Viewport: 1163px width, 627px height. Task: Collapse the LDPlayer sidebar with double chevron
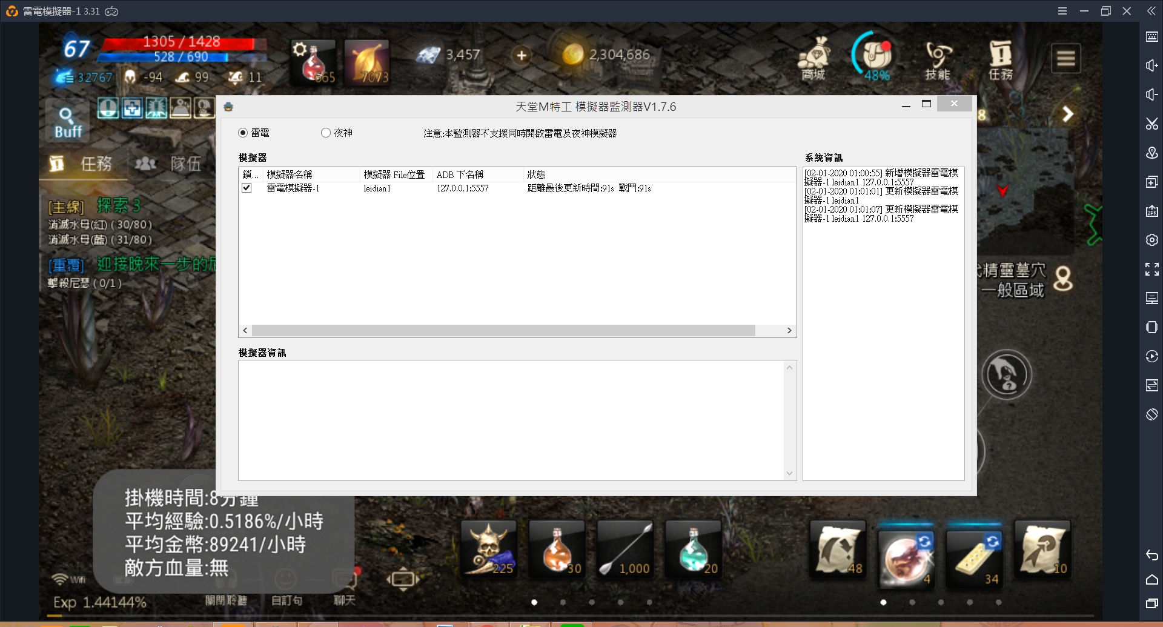point(1151,11)
